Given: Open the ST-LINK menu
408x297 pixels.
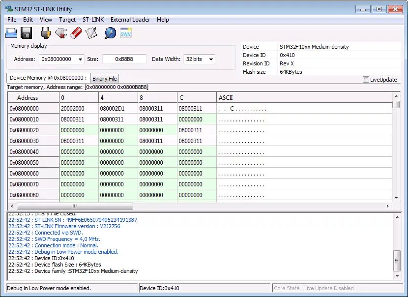Looking at the screenshot, I should (x=93, y=20).
